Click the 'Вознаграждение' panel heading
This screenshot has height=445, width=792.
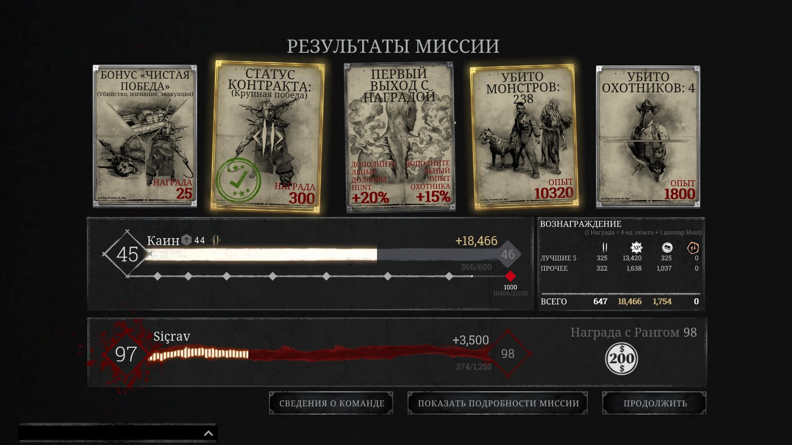(581, 224)
